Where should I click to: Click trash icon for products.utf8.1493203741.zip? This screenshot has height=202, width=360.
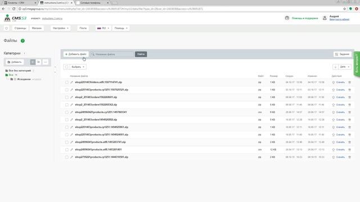350,142
